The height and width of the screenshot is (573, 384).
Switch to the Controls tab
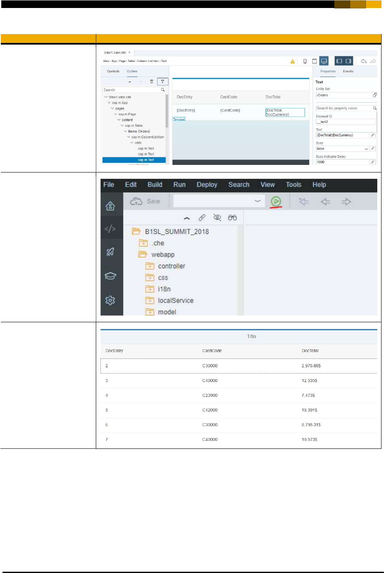tap(113, 71)
